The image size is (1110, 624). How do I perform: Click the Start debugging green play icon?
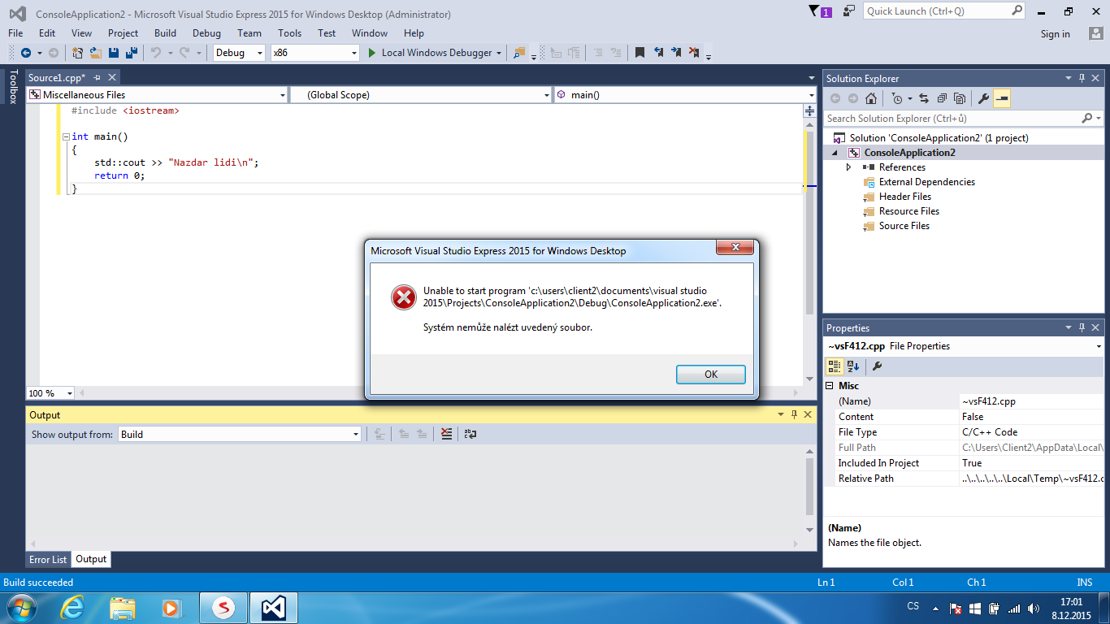371,53
